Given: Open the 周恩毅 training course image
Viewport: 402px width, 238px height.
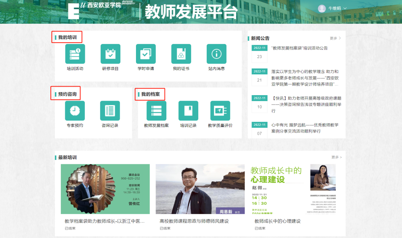Looking at the screenshot, I should pyautogui.click(x=200, y=189).
